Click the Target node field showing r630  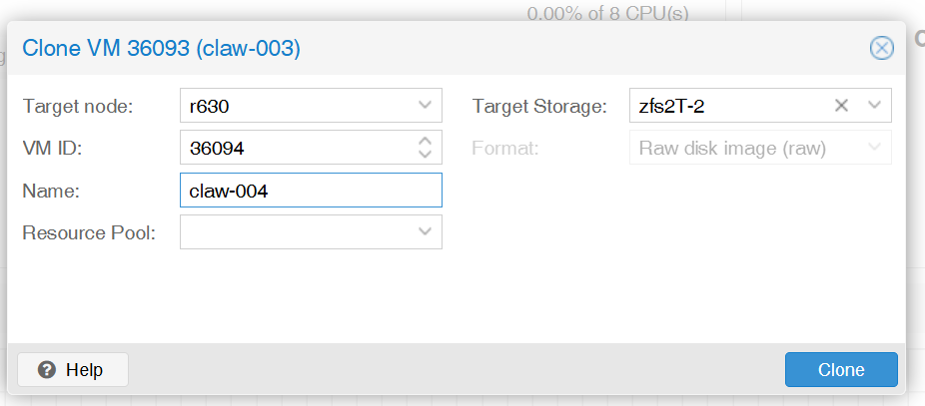coord(295,106)
